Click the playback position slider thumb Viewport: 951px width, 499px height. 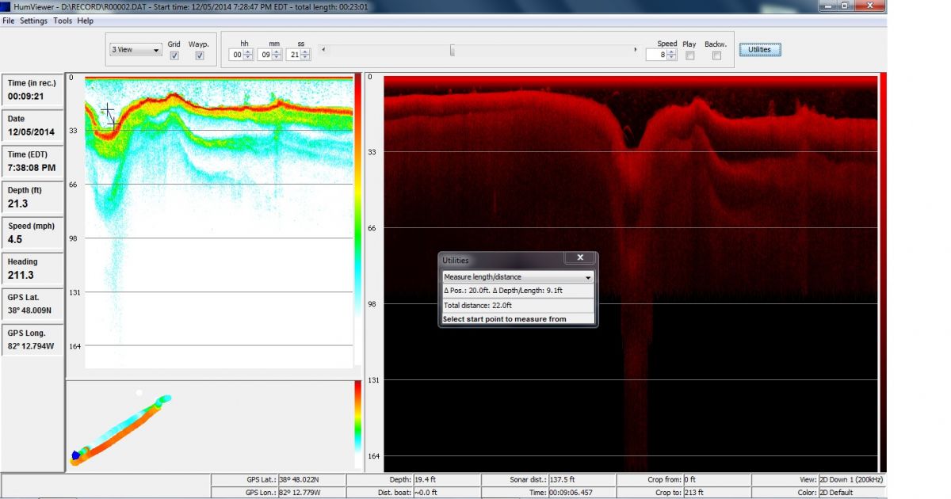453,50
